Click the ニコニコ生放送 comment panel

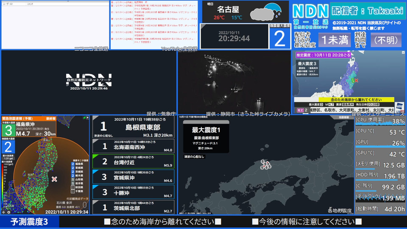tap(55, 25)
